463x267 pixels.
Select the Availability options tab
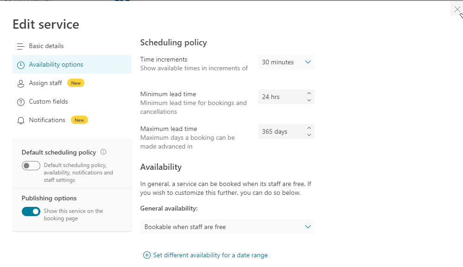tap(72, 64)
